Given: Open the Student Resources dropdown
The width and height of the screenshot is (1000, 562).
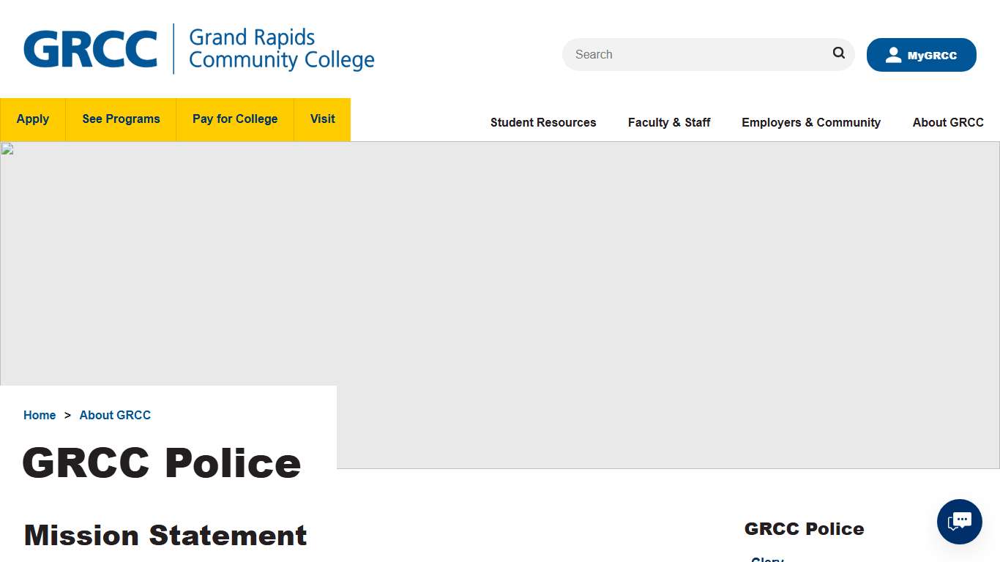Looking at the screenshot, I should click(542, 122).
